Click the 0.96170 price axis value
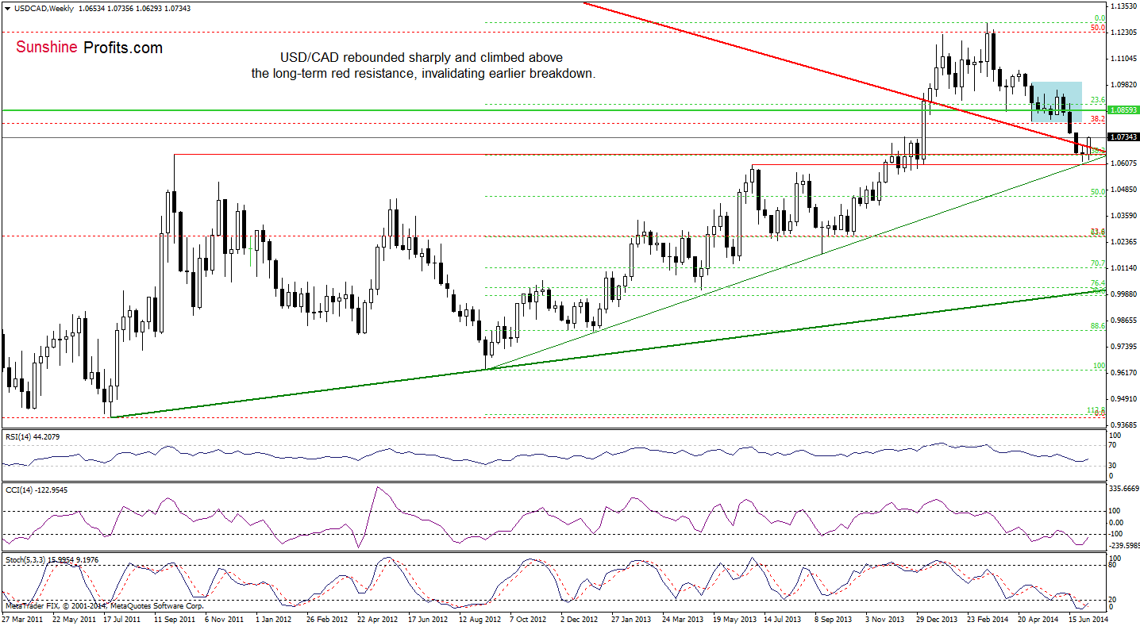The image size is (1140, 626). click(x=1124, y=372)
